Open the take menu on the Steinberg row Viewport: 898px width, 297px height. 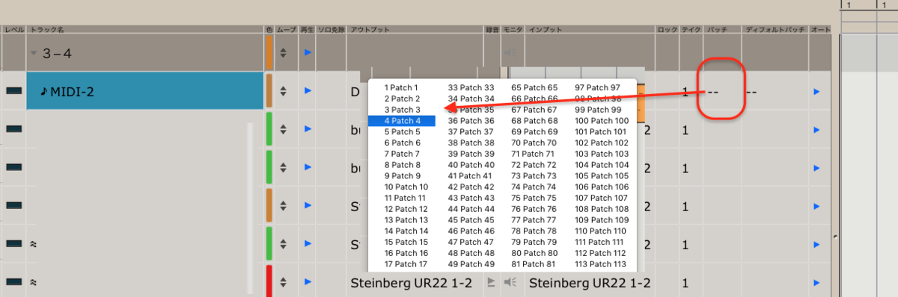(685, 283)
